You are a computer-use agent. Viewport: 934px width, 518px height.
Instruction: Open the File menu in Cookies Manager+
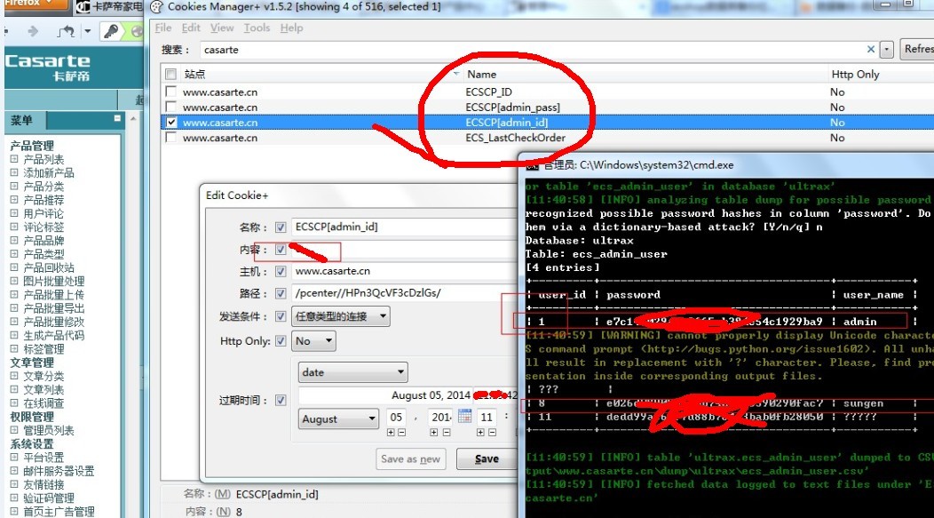[163, 28]
